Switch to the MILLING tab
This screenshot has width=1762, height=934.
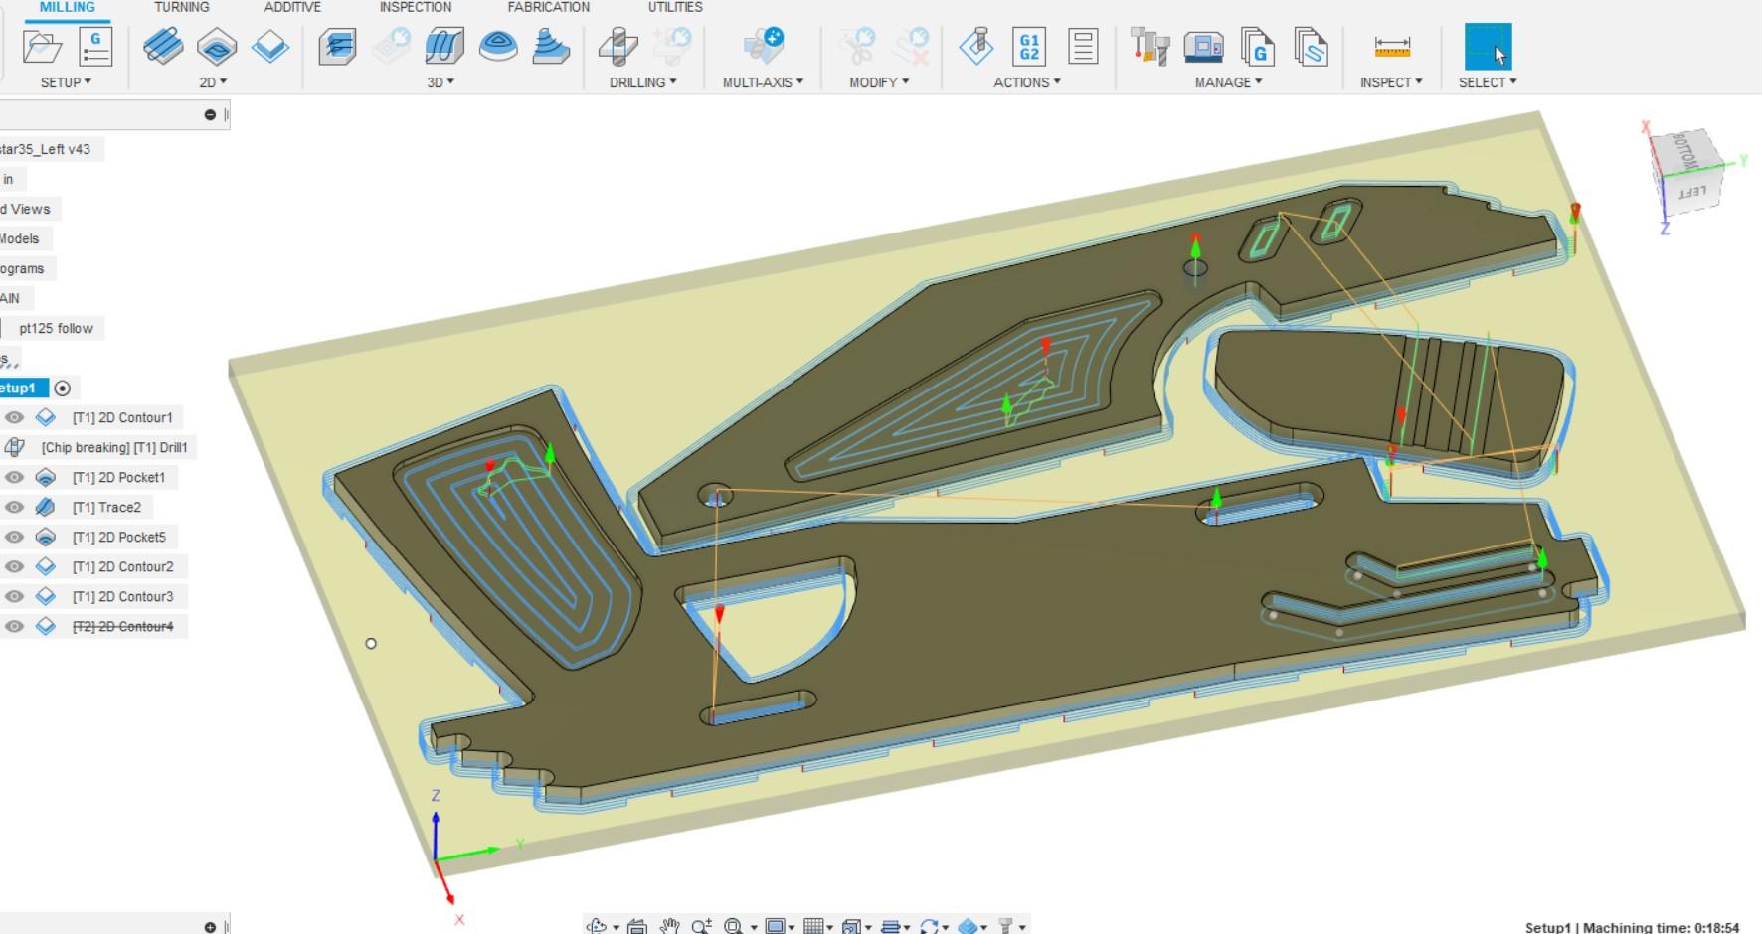(x=68, y=7)
